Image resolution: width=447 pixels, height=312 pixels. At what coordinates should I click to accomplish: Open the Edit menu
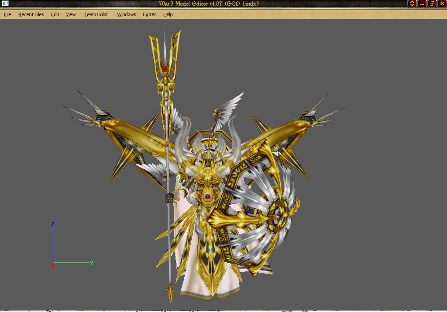tap(55, 14)
